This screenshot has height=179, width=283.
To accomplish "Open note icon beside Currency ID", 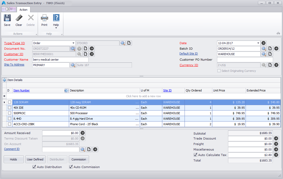I will click(x=270, y=65).
